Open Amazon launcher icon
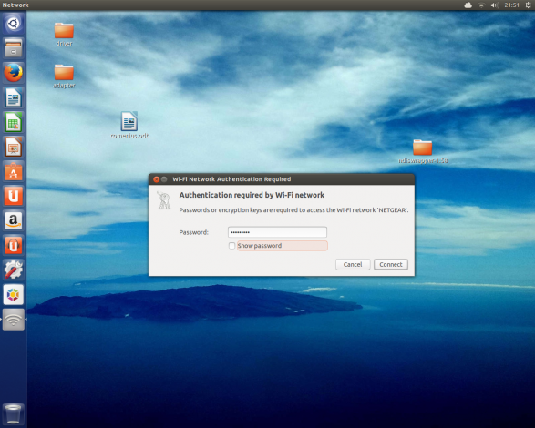 14,220
